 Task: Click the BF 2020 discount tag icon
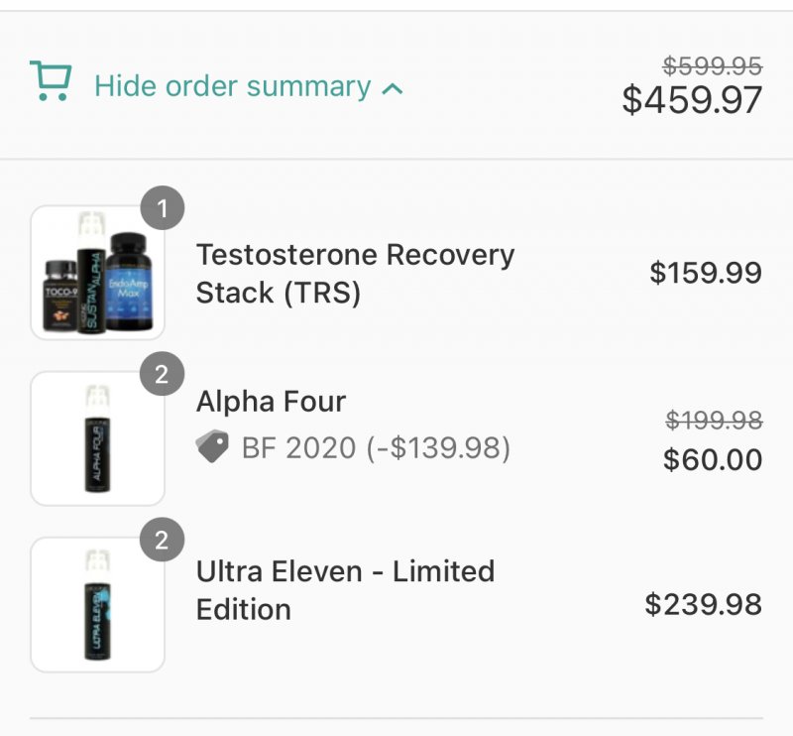point(212,446)
